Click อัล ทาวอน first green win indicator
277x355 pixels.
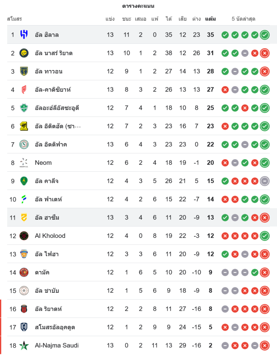225,71
